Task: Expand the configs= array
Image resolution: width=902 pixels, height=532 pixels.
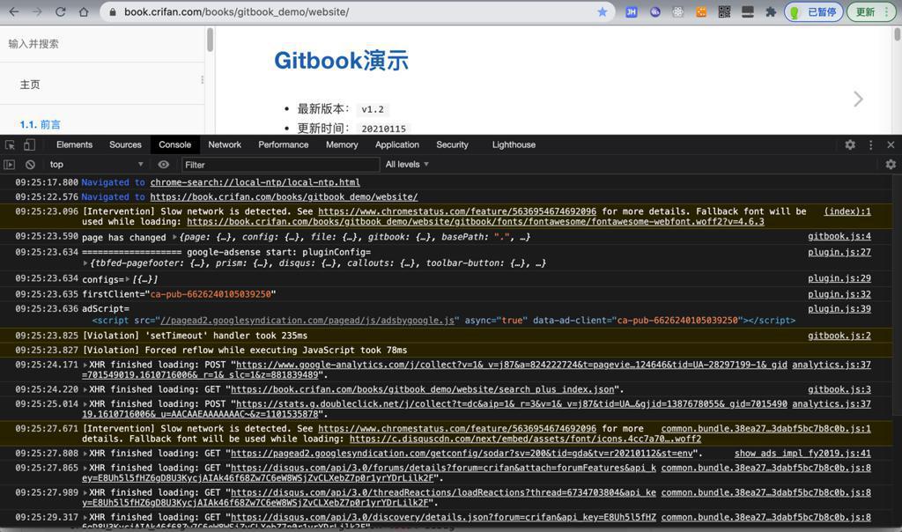Action: point(128,279)
